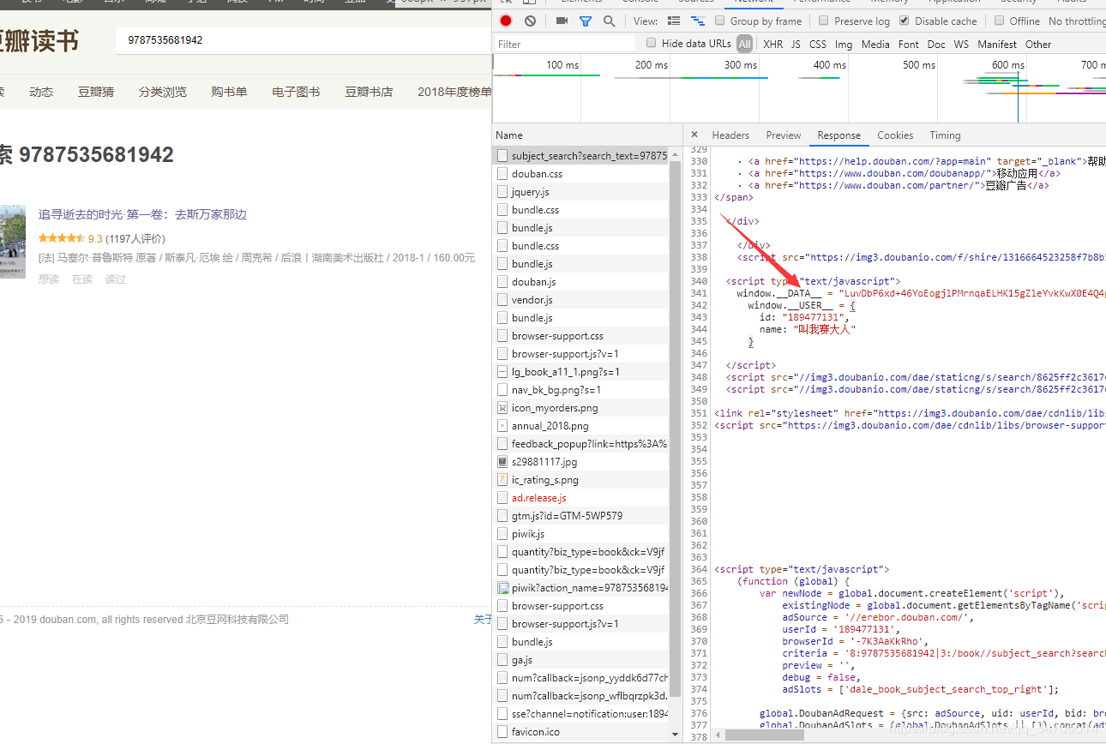Filter requests by Other
1106x744 pixels.
pos(1038,44)
